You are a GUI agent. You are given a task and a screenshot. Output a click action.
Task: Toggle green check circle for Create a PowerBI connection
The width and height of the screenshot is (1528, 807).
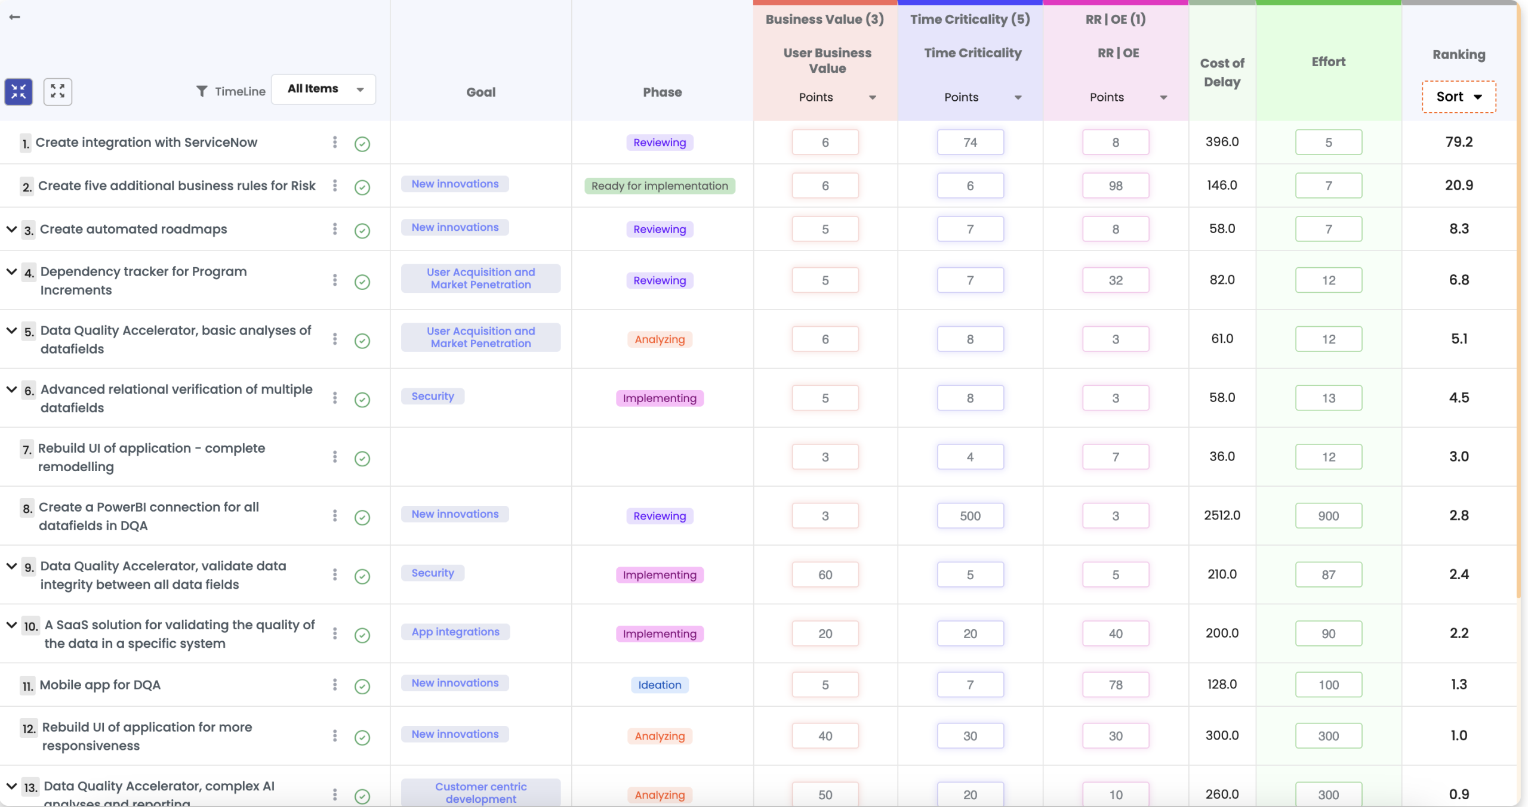click(362, 517)
